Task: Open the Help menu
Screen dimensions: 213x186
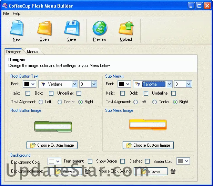Action: click(x=17, y=13)
